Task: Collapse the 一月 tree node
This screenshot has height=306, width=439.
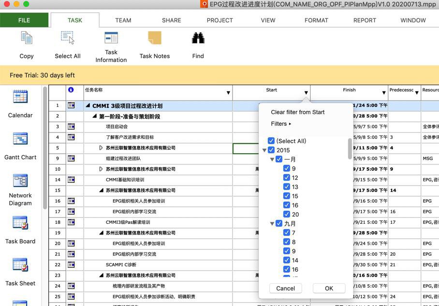Action: pyautogui.click(x=272, y=160)
